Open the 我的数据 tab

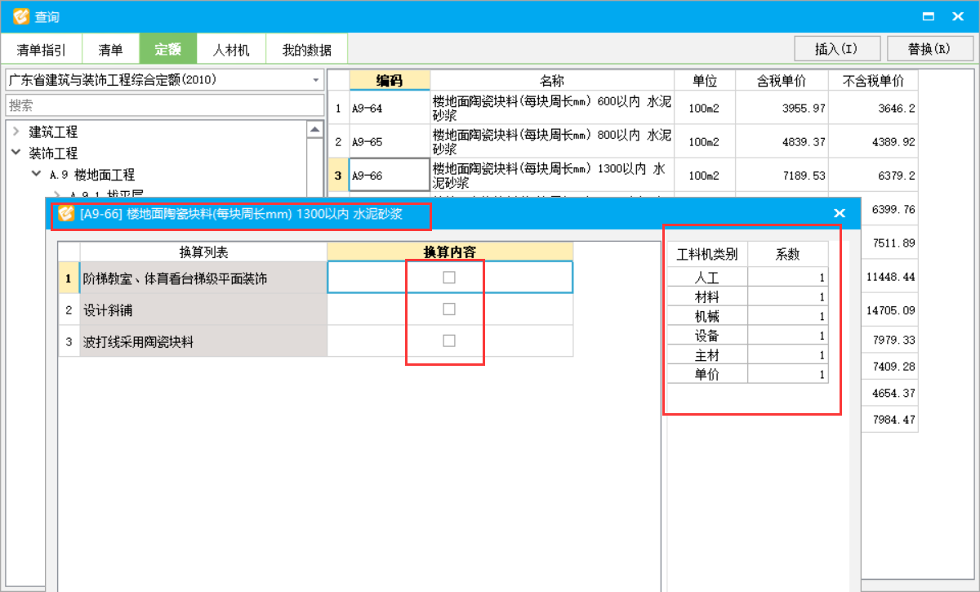306,50
